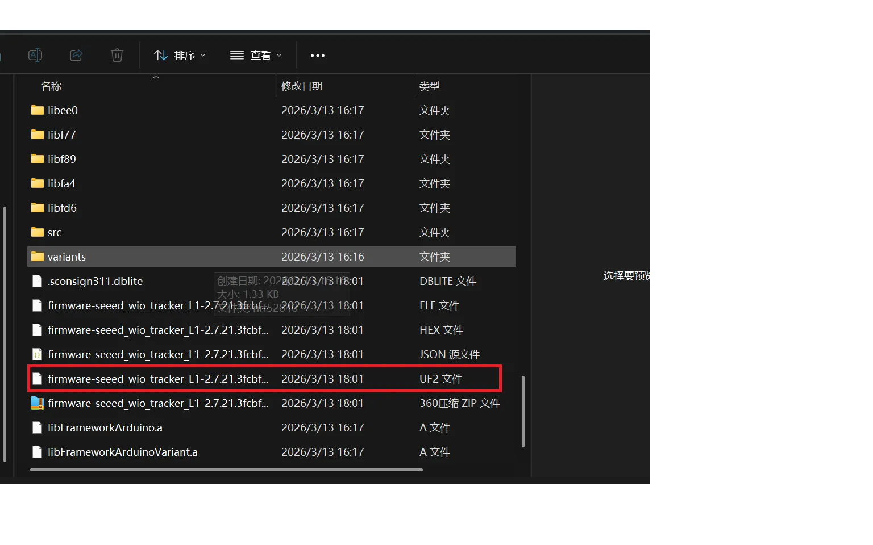Click the libee0 folder icon
873x545 pixels.
tap(37, 110)
